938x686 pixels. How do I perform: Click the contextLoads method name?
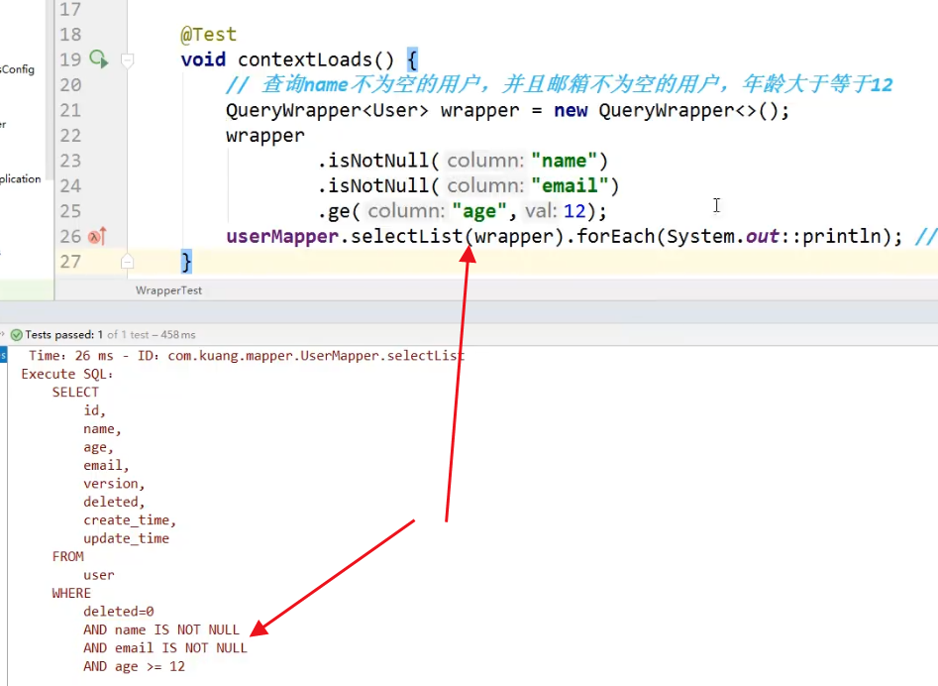click(304, 59)
